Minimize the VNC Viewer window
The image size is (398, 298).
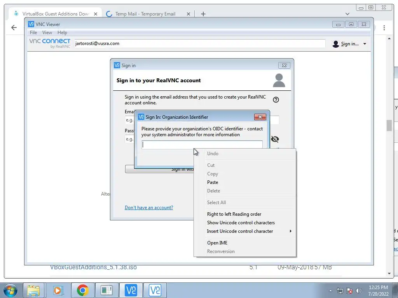(338, 24)
